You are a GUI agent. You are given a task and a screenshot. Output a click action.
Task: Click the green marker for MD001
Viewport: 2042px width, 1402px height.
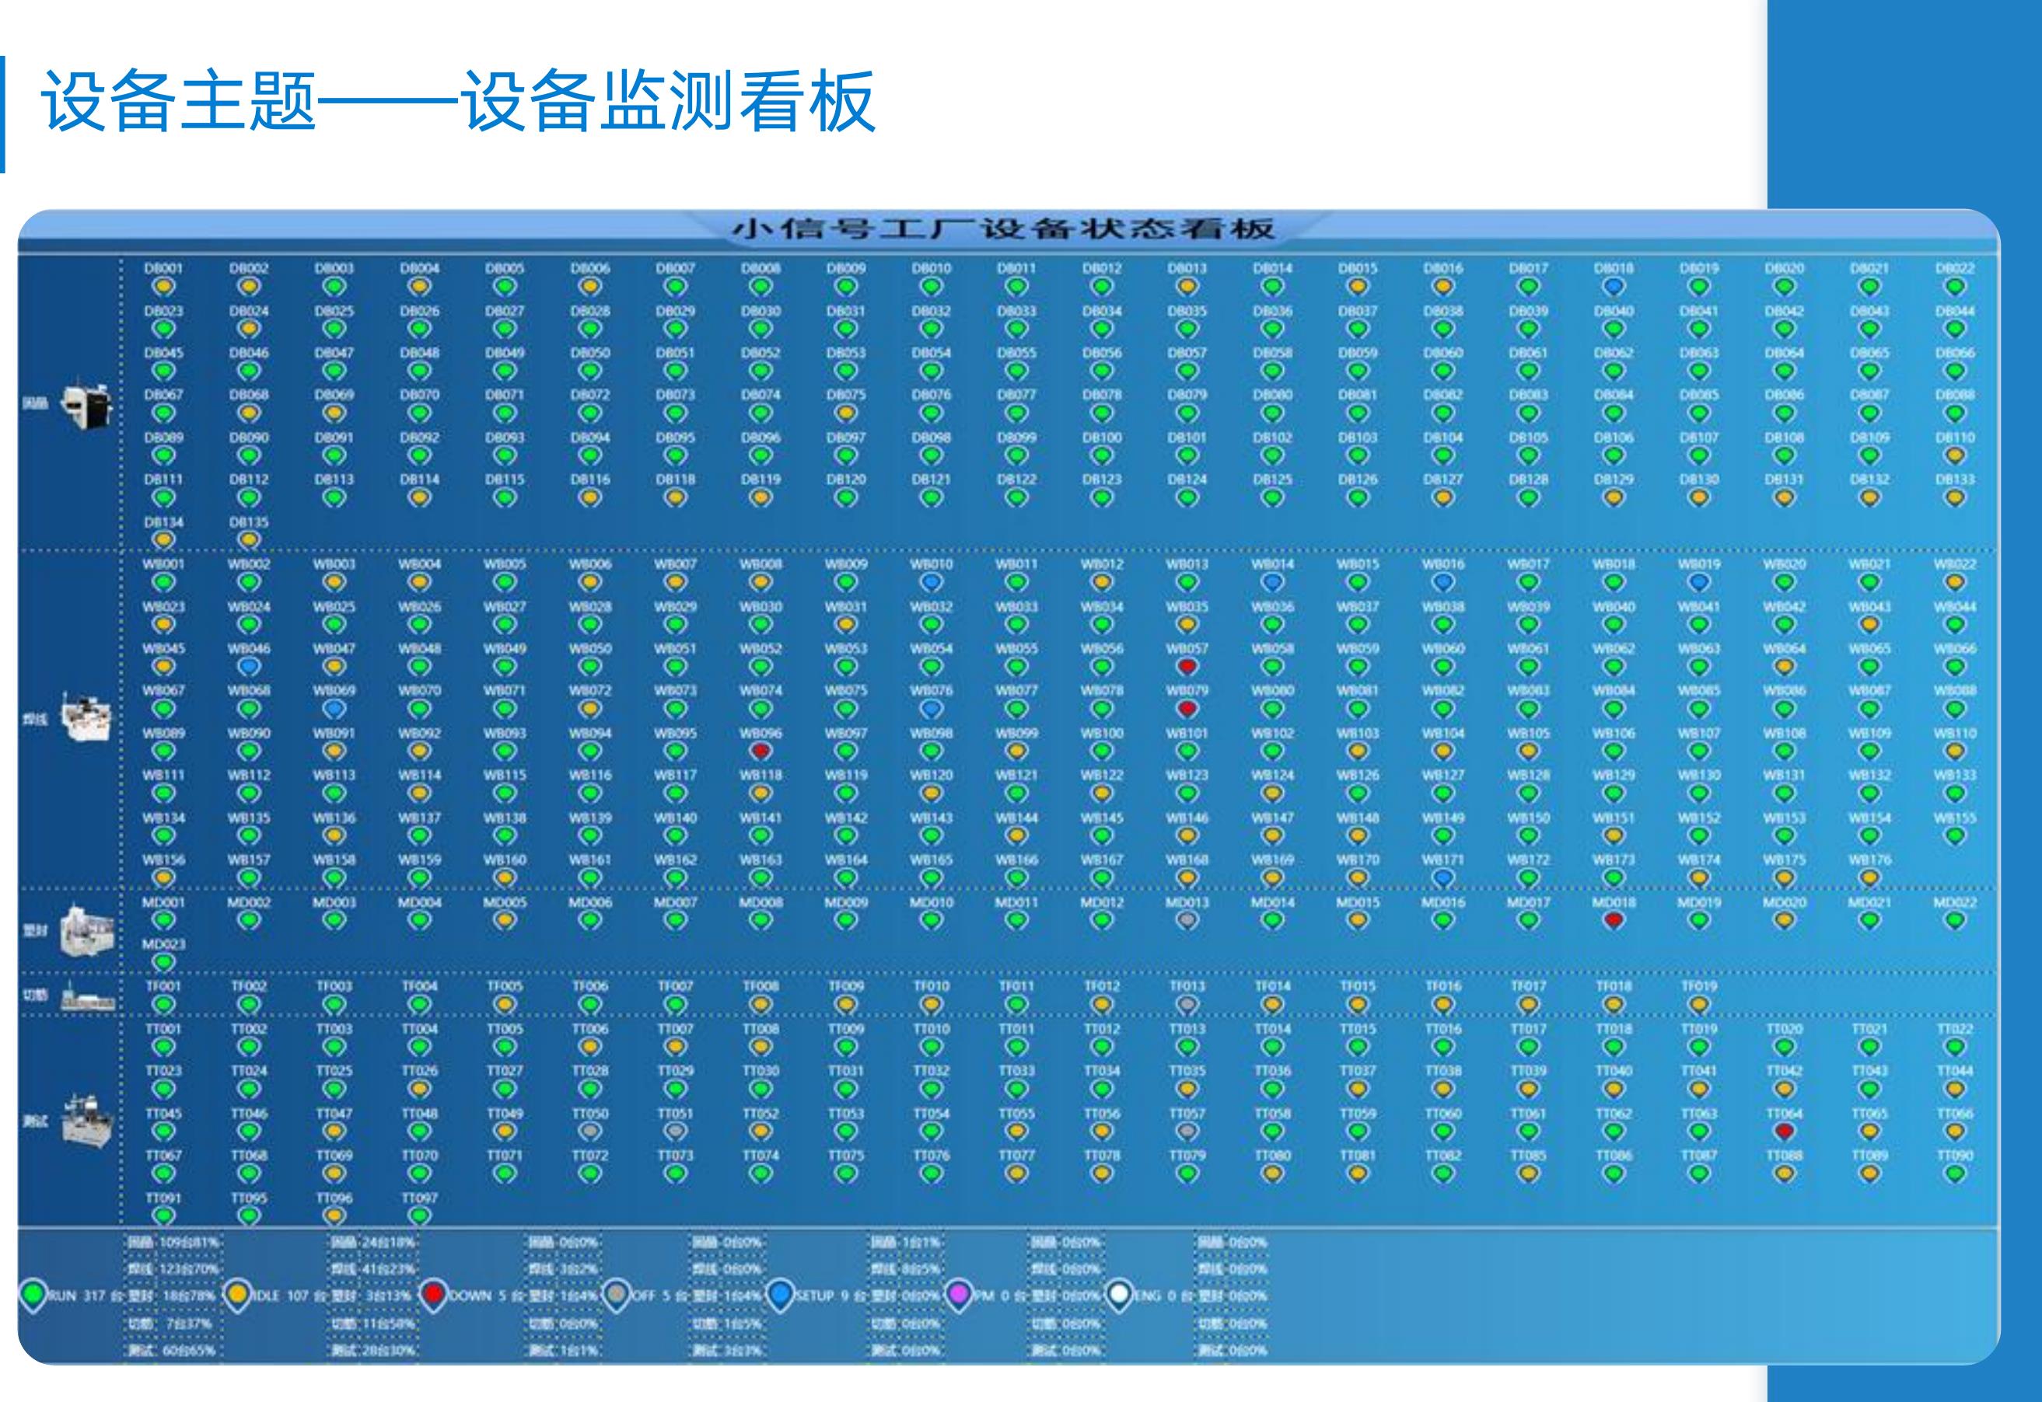tap(163, 921)
